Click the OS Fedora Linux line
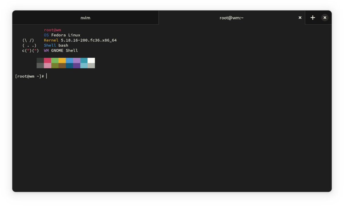Viewport: 344px width, 206px height. (62, 35)
